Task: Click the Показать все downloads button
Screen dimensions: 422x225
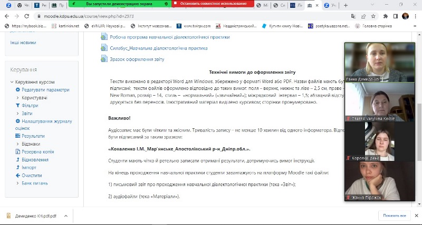Action: (x=394, y=216)
